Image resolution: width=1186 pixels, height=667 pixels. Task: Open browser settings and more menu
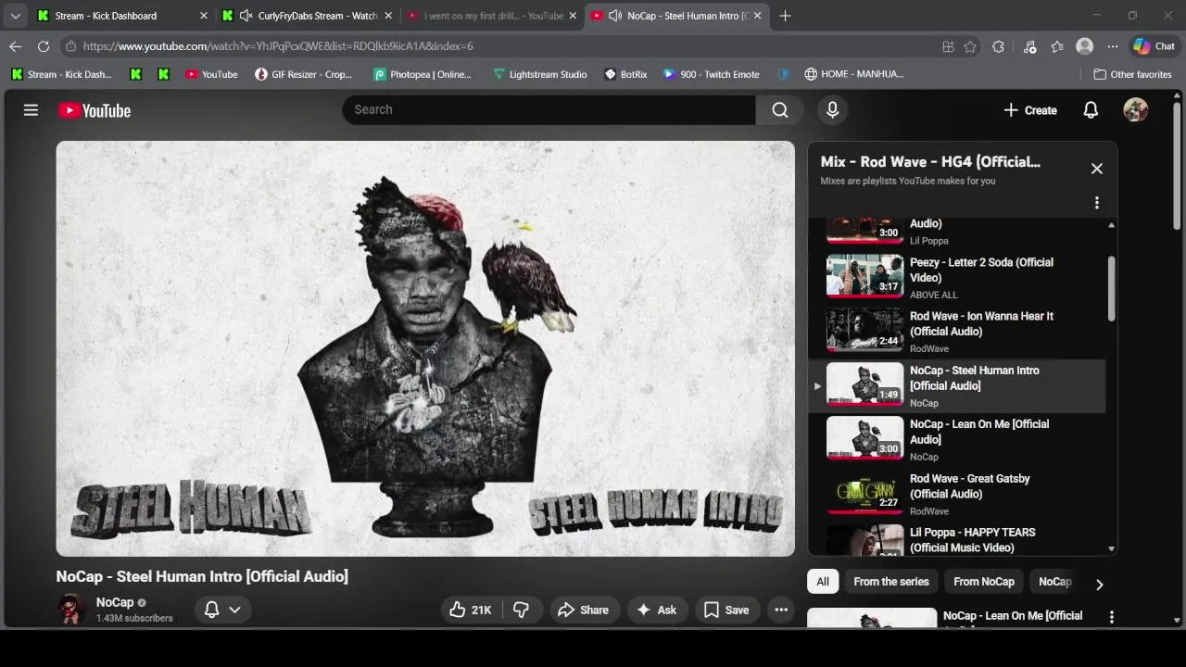1112,46
